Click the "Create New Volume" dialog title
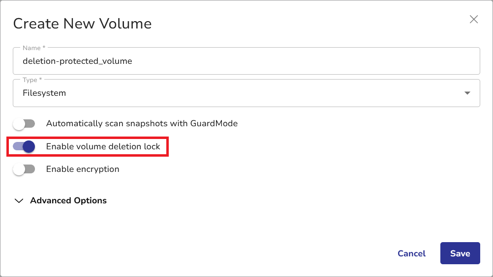 tap(82, 23)
